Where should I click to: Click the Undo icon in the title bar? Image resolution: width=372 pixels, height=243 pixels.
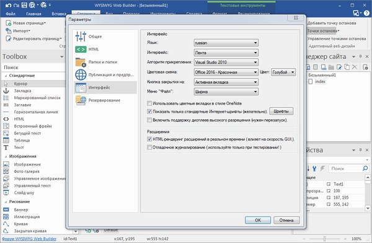pos(9,5)
